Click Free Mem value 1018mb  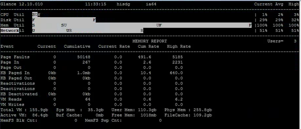(148, 115)
